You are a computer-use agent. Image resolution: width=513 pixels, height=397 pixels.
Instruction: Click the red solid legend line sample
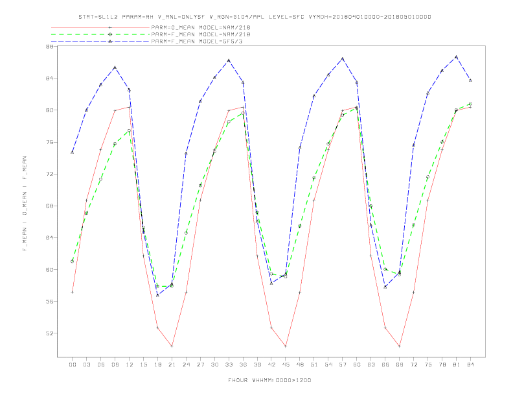100,27
